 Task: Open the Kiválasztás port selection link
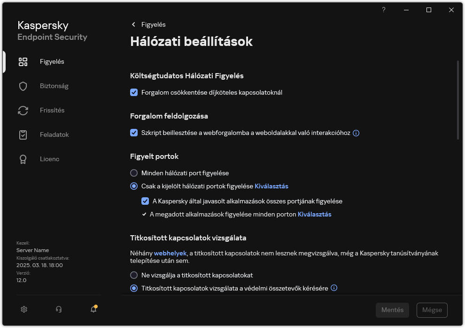pos(271,186)
